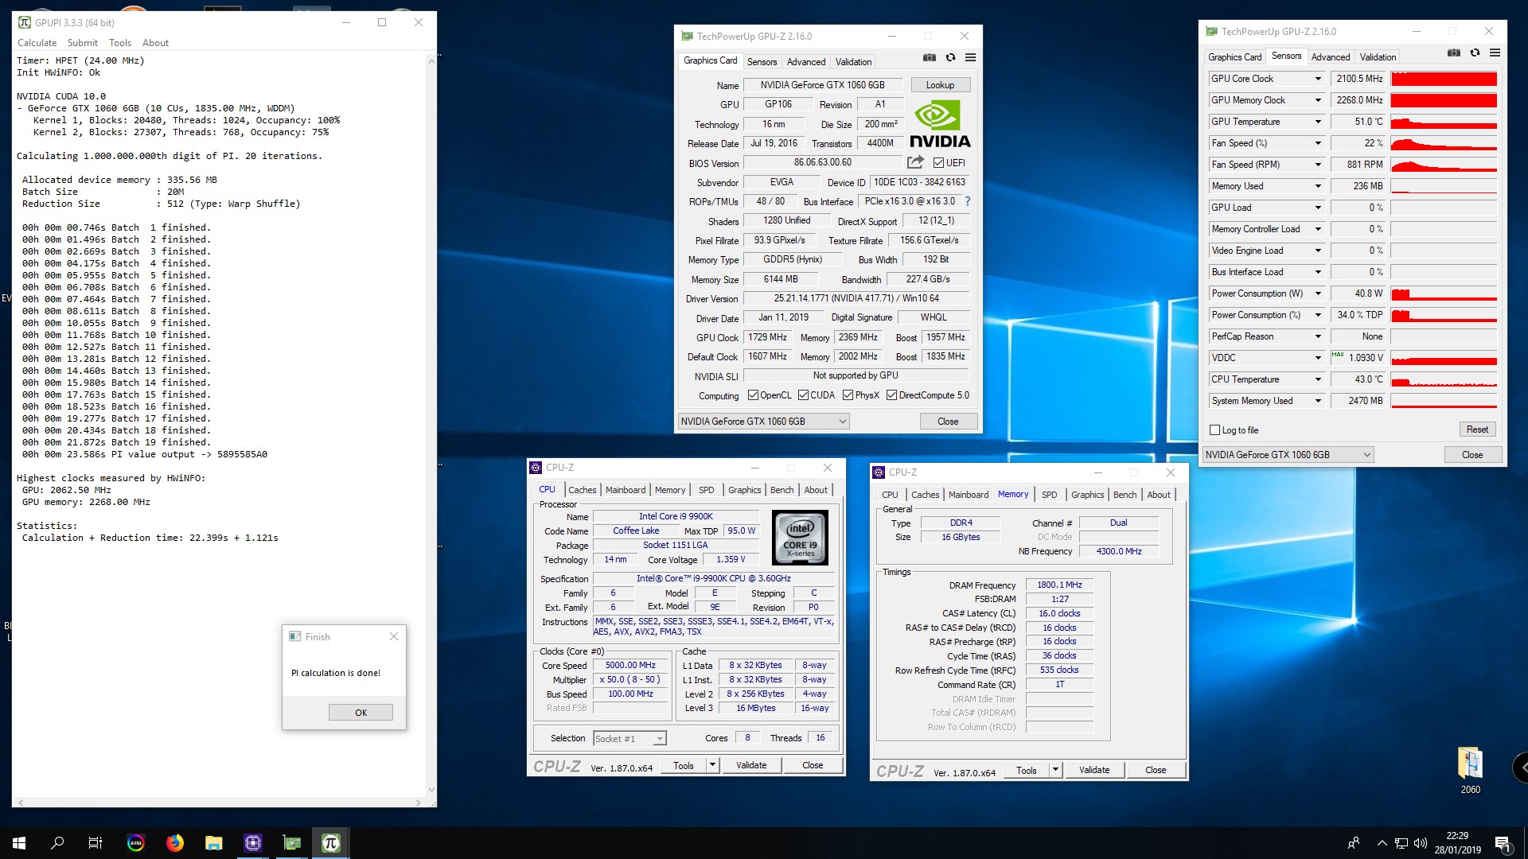Viewport: 1528px width, 859px height.
Task: Enable Log to file checkbox
Action: (1214, 430)
